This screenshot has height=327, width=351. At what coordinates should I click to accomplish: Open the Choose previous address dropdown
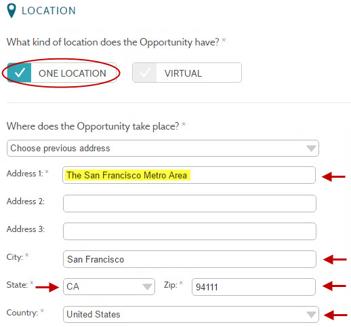[x=163, y=149]
